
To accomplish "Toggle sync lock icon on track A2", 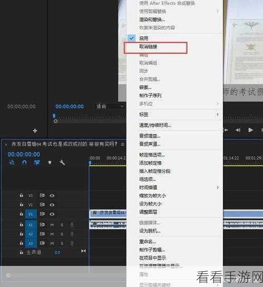I will pos(42,234).
